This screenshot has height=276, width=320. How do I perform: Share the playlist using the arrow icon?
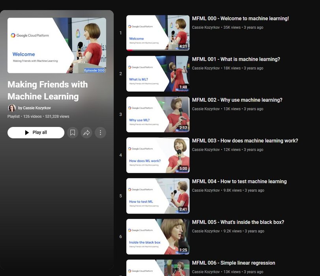pos(86,132)
